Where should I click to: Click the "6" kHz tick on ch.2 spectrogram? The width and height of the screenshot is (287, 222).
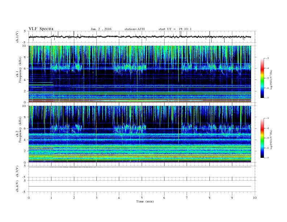pyautogui.click(x=25, y=128)
